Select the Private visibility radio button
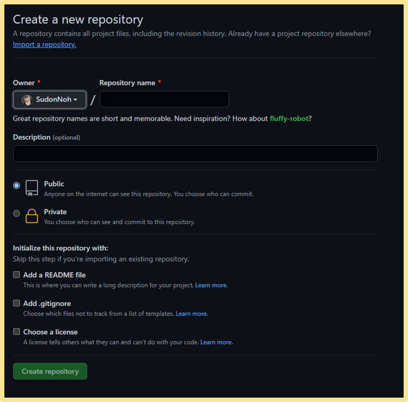The width and height of the screenshot is (408, 402). point(16,214)
